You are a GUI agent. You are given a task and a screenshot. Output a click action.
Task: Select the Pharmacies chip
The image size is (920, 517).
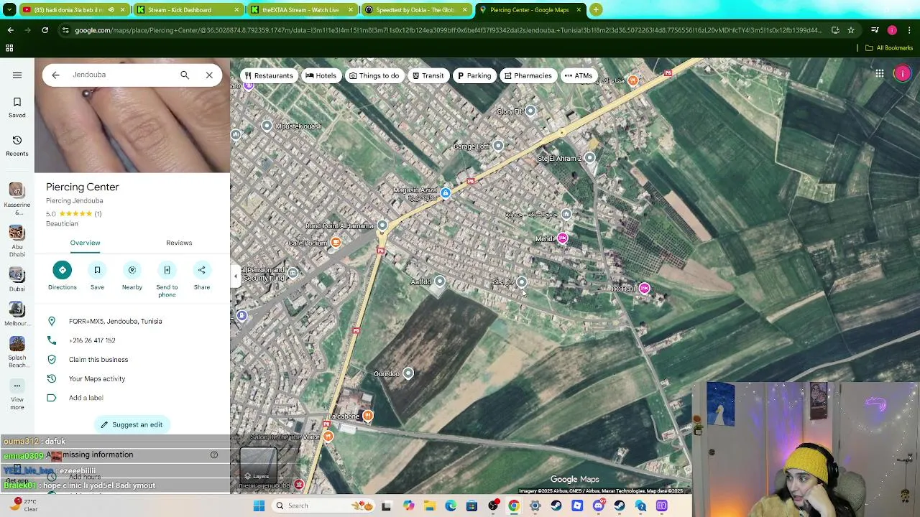point(528,75)
